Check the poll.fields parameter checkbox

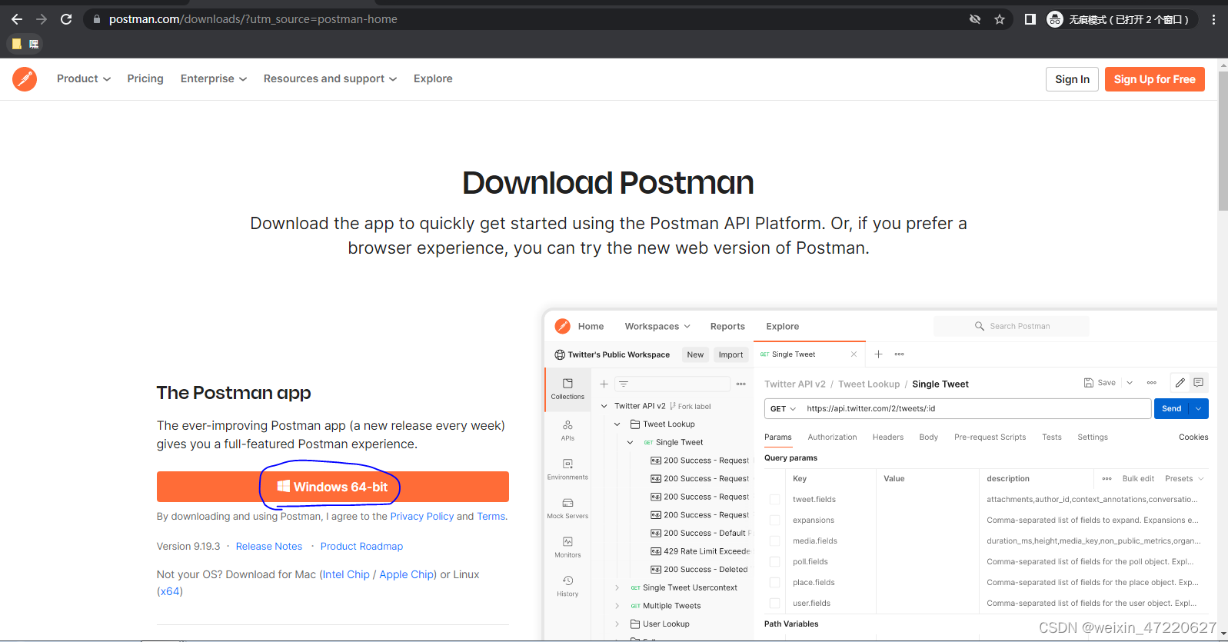775,562
